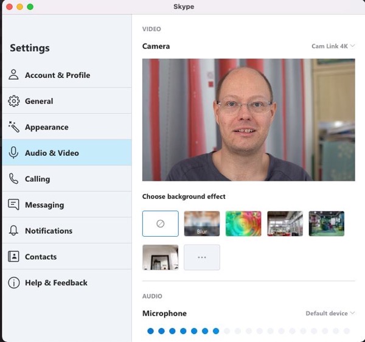Viewport: 365px width, 342px height.
Task: Open General settings section
Action: (67, 101)
